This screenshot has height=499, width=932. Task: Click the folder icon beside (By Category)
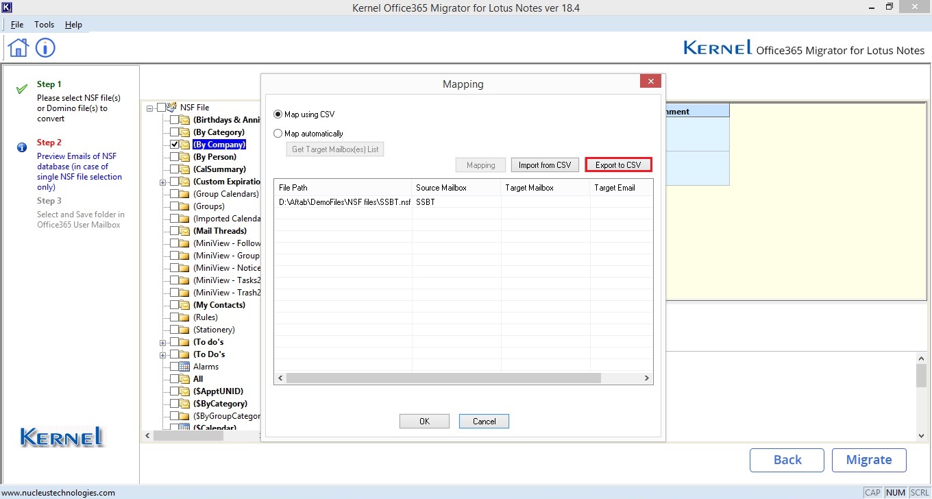(185, 132)
